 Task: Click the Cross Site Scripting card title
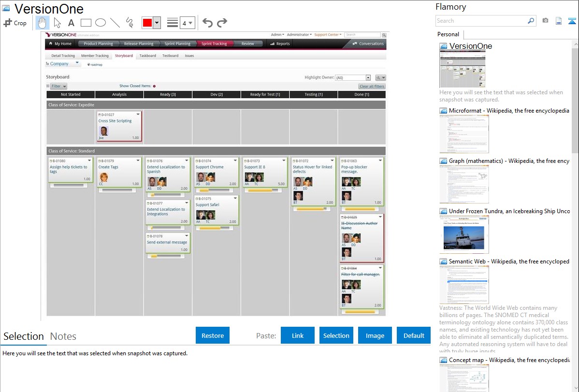(x=115, y=121)
